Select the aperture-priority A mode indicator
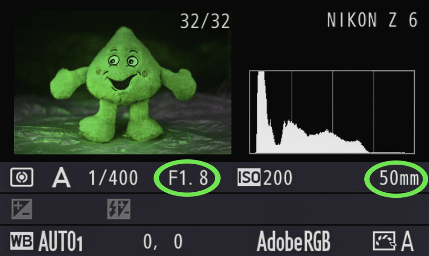 click(x=61, y=177)
